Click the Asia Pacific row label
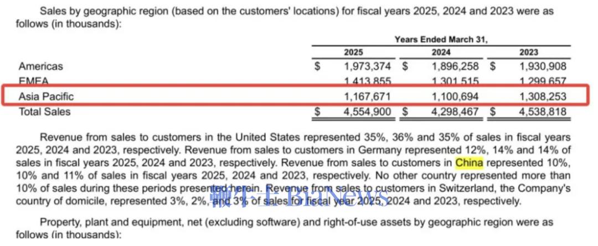The image size is (598, 246). (x=46, y=96)
